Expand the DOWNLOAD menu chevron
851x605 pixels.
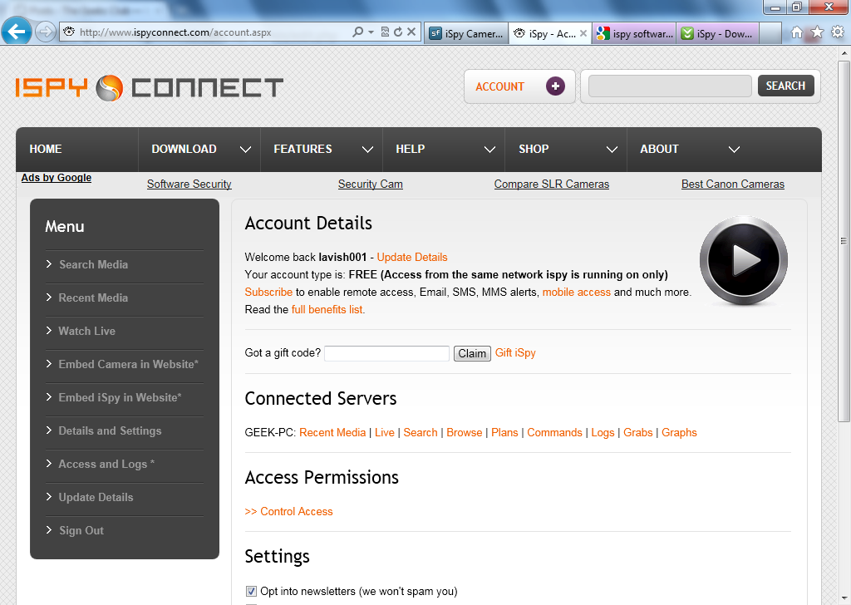click(245, 150)
